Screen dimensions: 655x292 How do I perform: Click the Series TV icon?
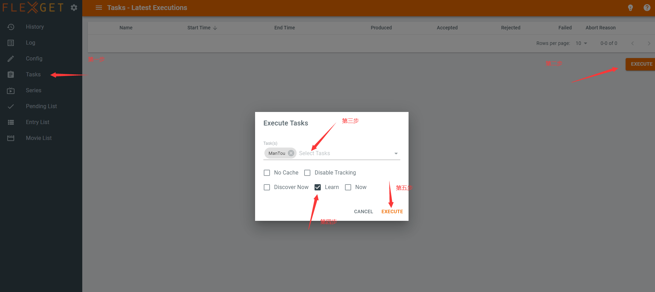[11, 91]
